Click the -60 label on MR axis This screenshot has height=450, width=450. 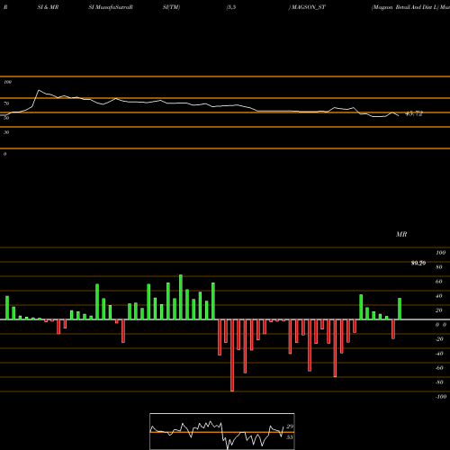(x=439, y=368)
